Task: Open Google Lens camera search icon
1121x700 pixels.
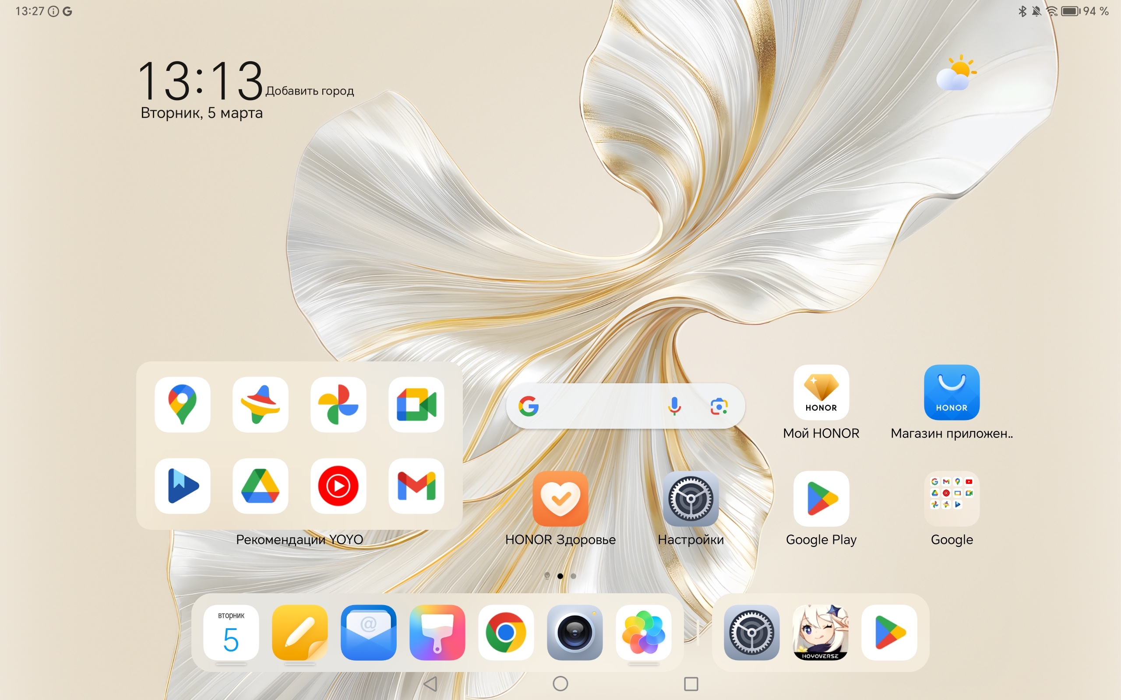Action: pyautogui.click(x=719, y=406)
